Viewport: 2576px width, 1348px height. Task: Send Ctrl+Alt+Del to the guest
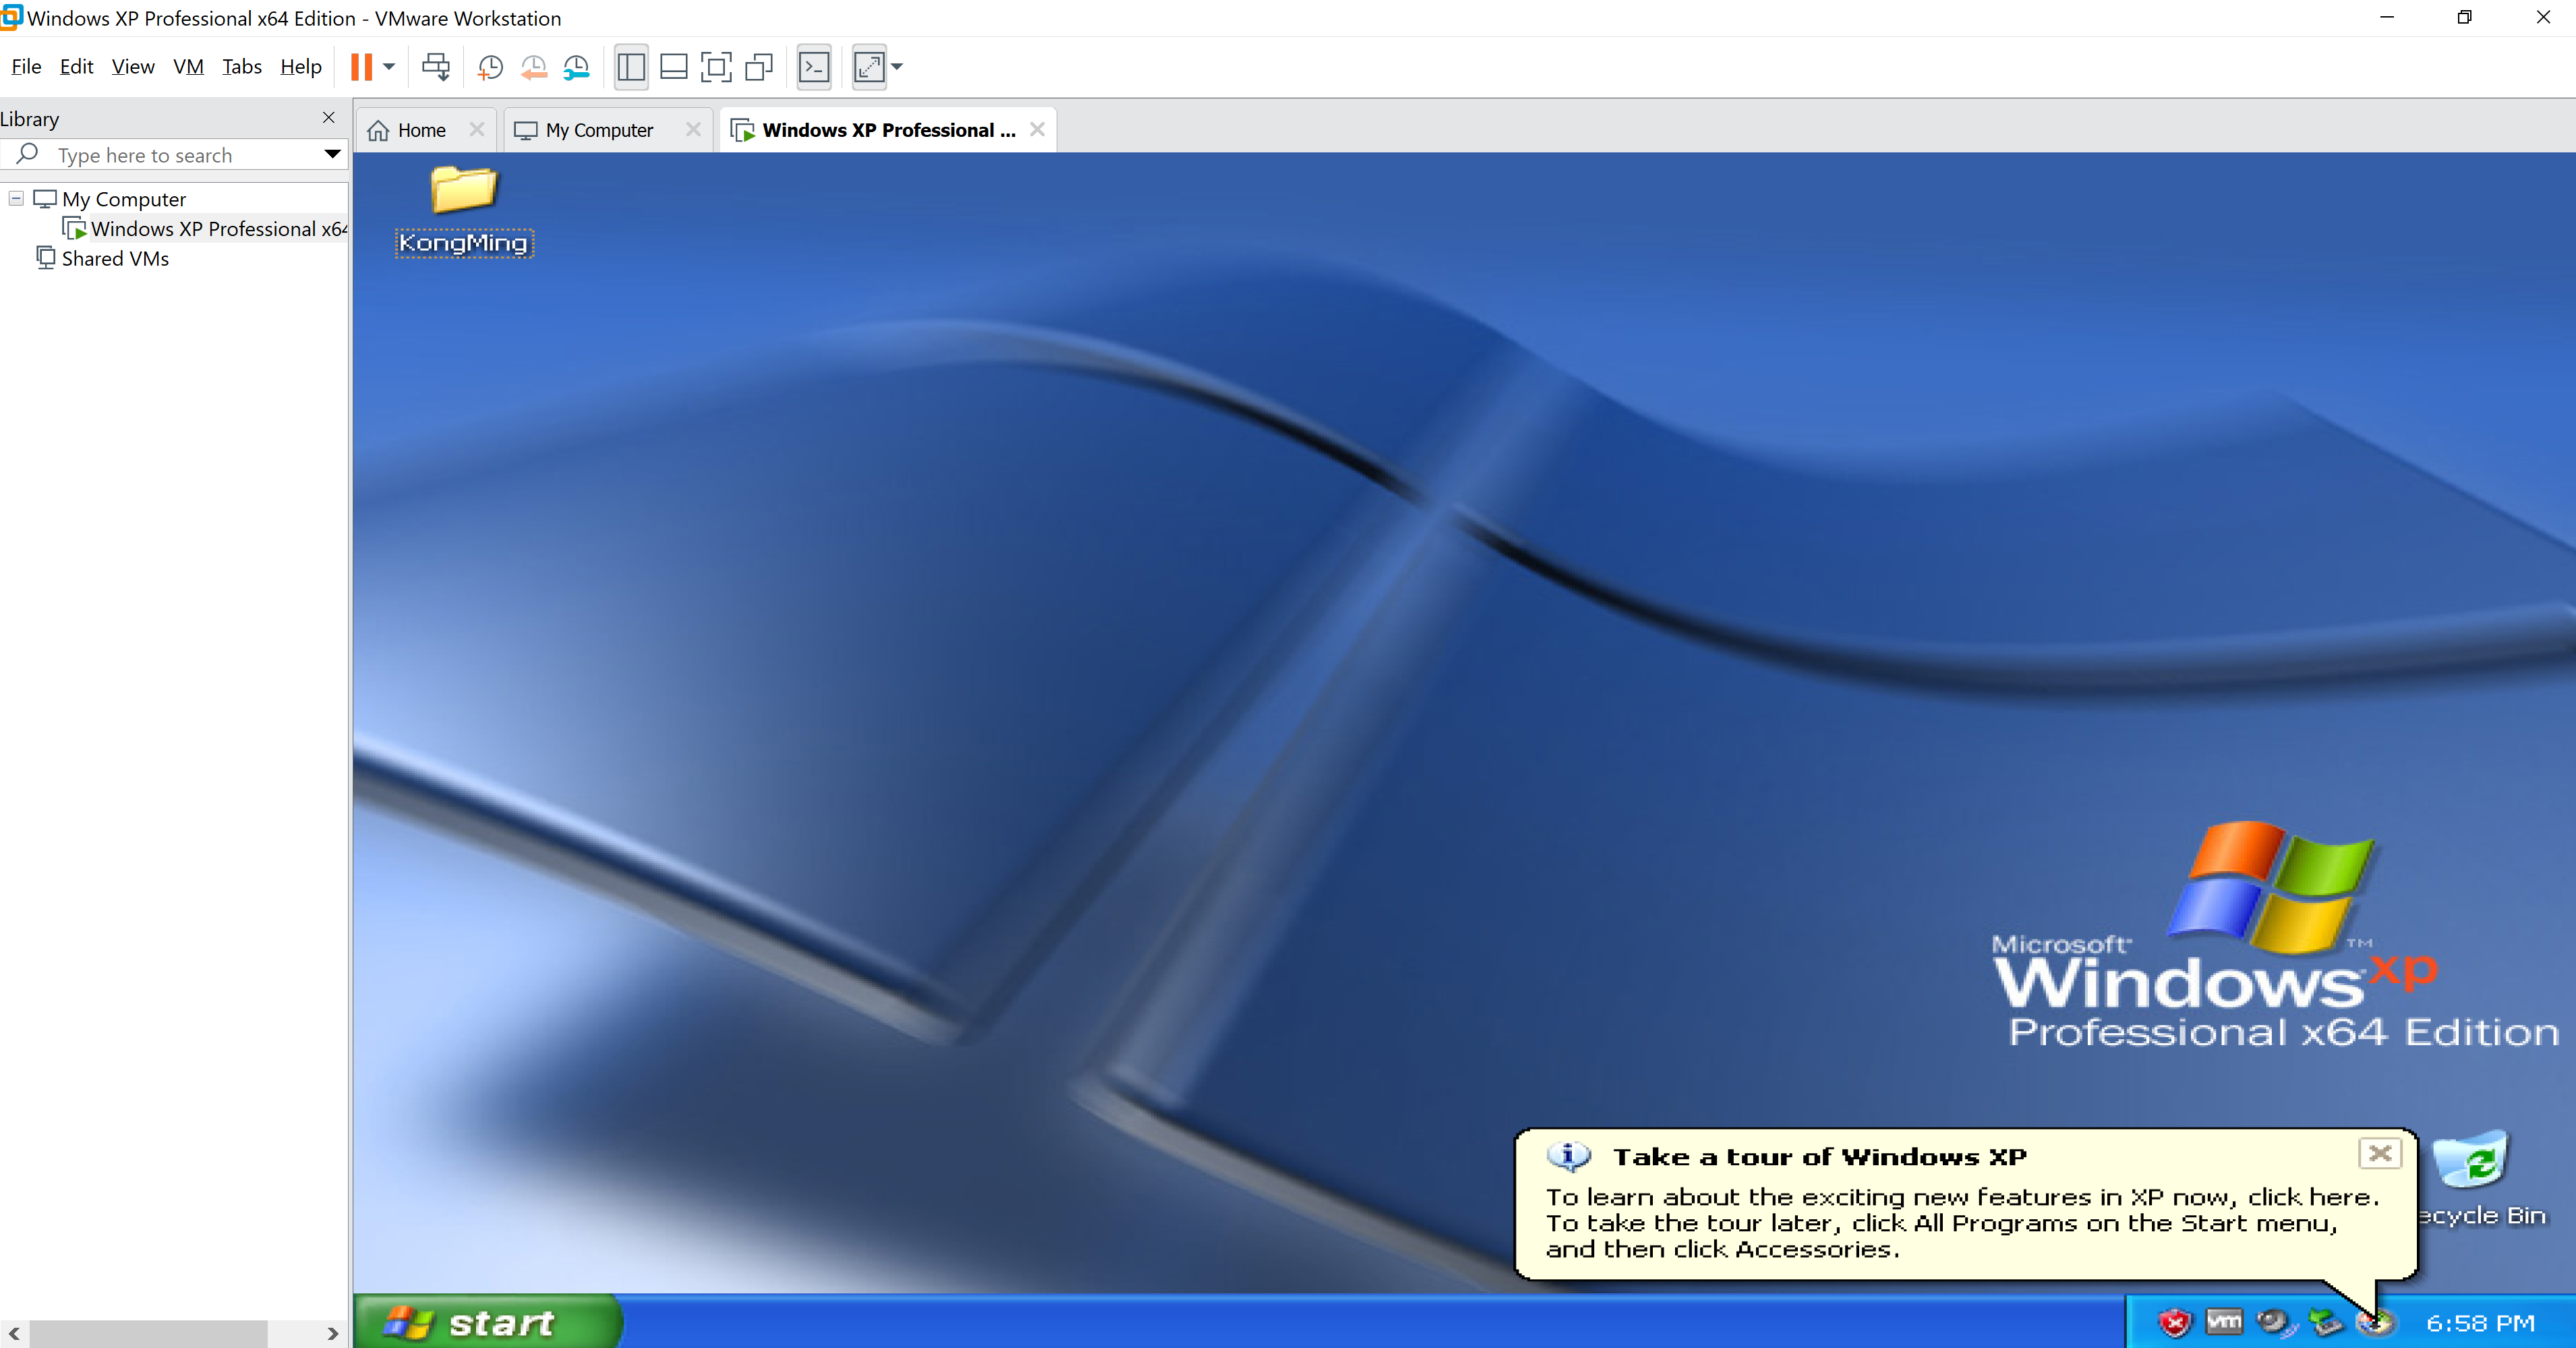pyautogui.click(x=436, y=67)
